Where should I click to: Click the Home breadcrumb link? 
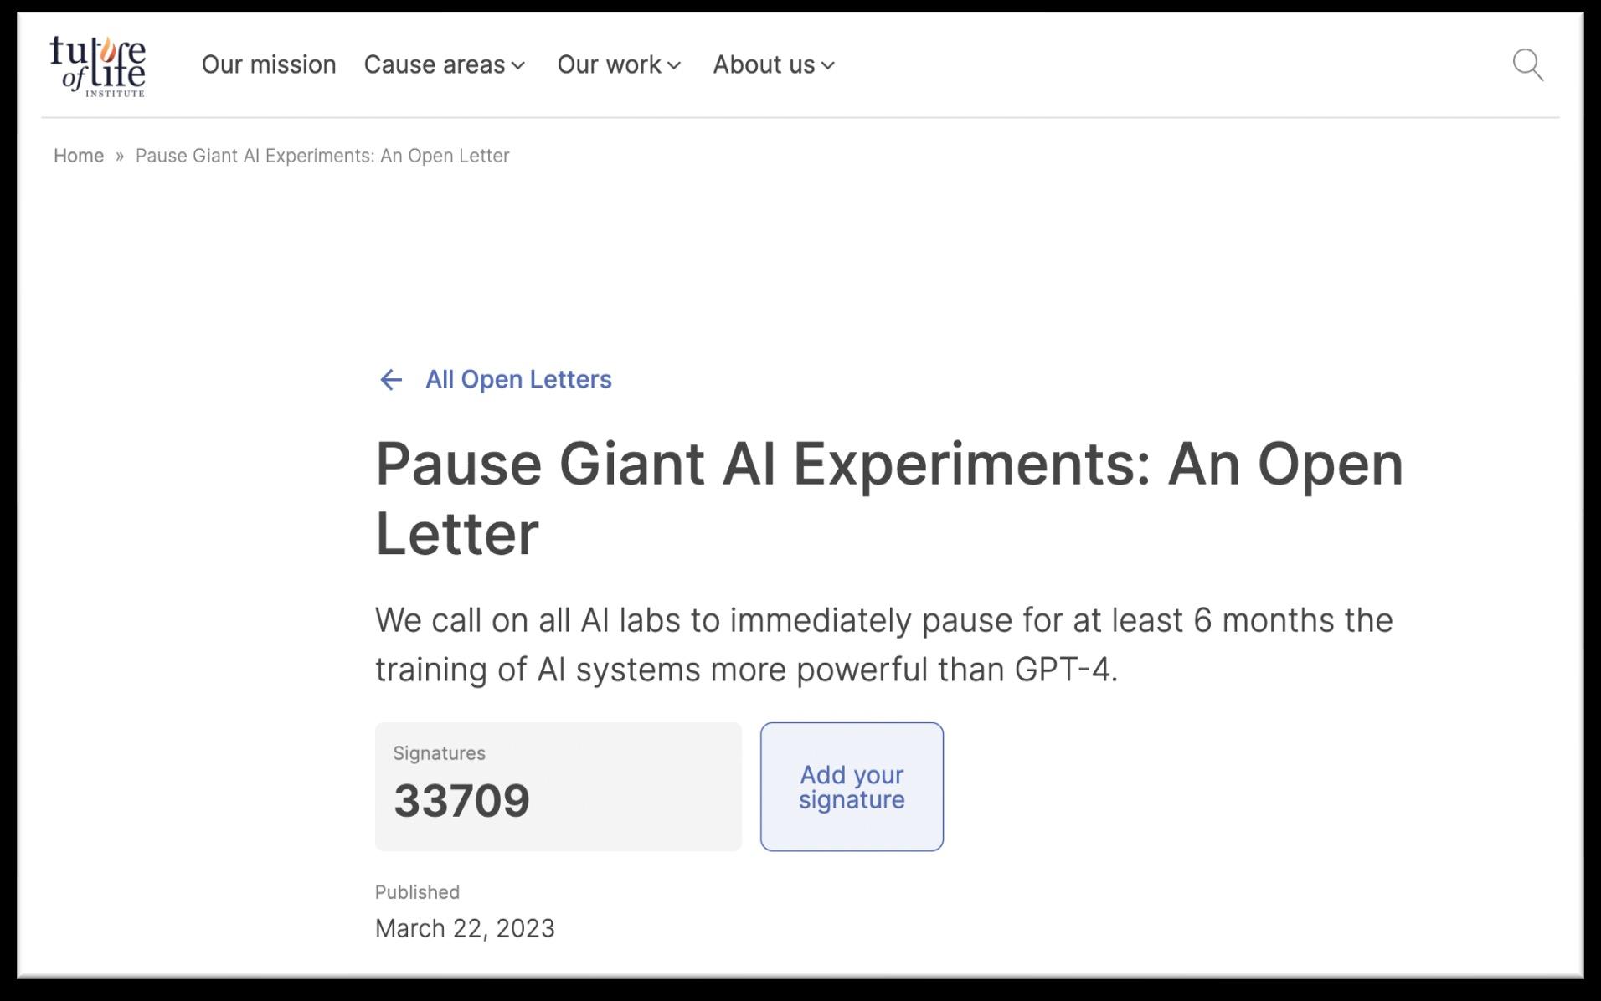pyautogui.click(x=79, y=156)
